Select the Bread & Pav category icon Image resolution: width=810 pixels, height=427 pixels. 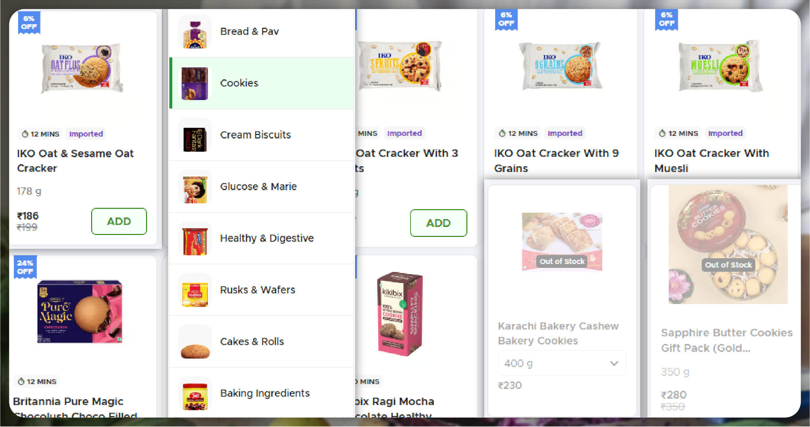coord(195,32)
